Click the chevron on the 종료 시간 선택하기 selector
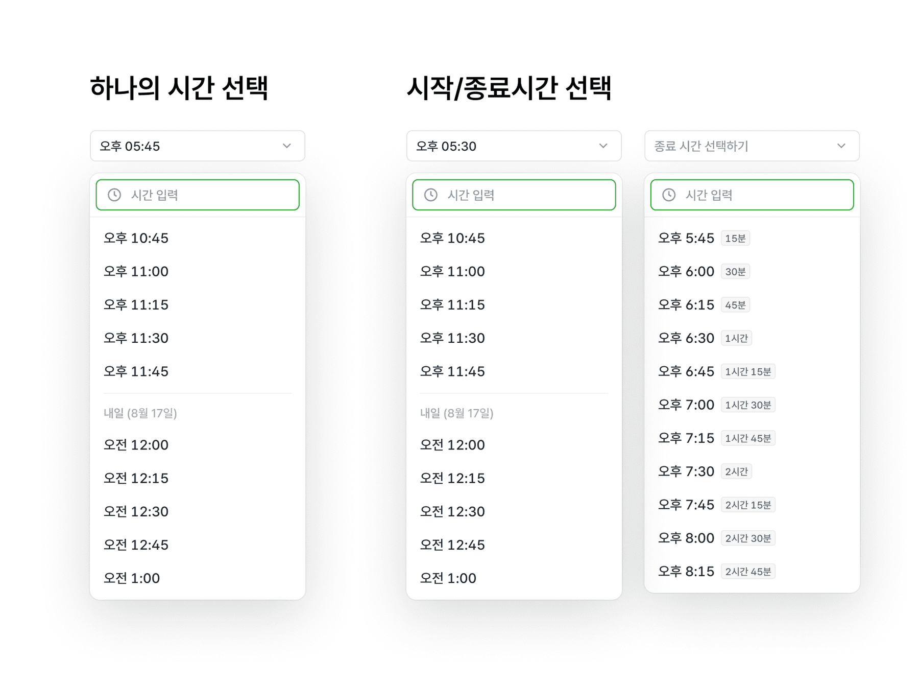This screenshot has width=919, height=685. coord(842,146)
